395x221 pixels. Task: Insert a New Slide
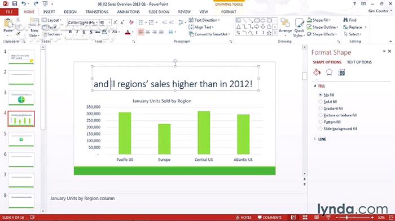click(x=34, y=28)
